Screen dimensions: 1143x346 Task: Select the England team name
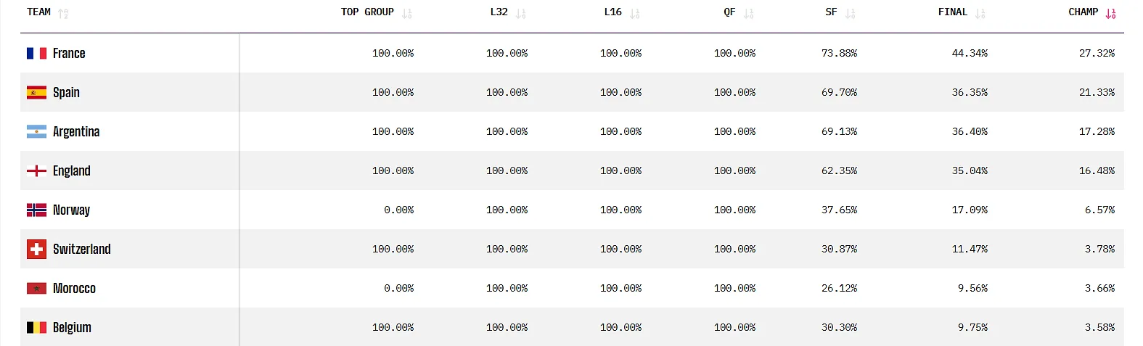[x=72, y=170]
